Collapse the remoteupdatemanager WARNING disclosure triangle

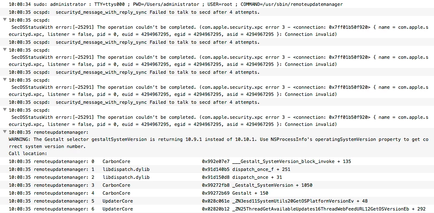pyautogui.click(x=5, y=132)
